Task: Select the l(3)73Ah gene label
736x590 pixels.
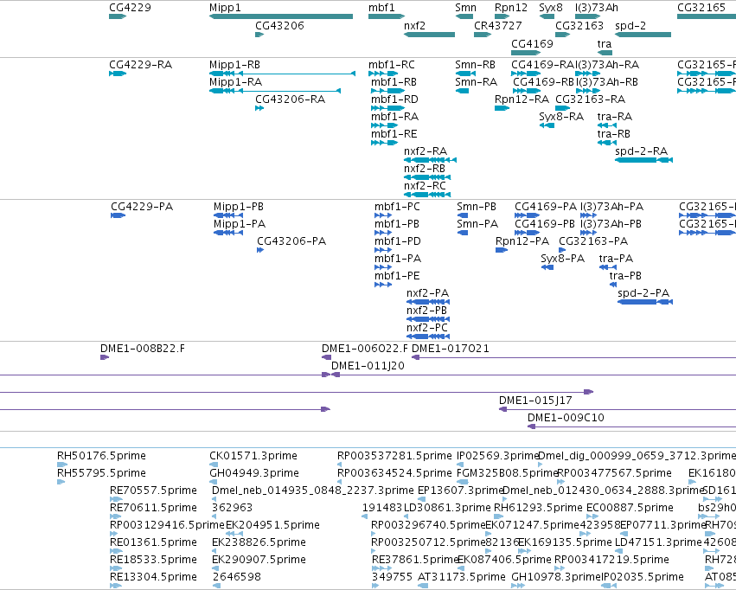Action: [x=597, y=8]
